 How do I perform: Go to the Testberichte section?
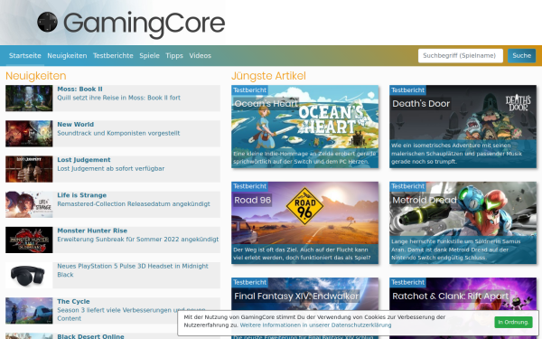coord(113,56)
